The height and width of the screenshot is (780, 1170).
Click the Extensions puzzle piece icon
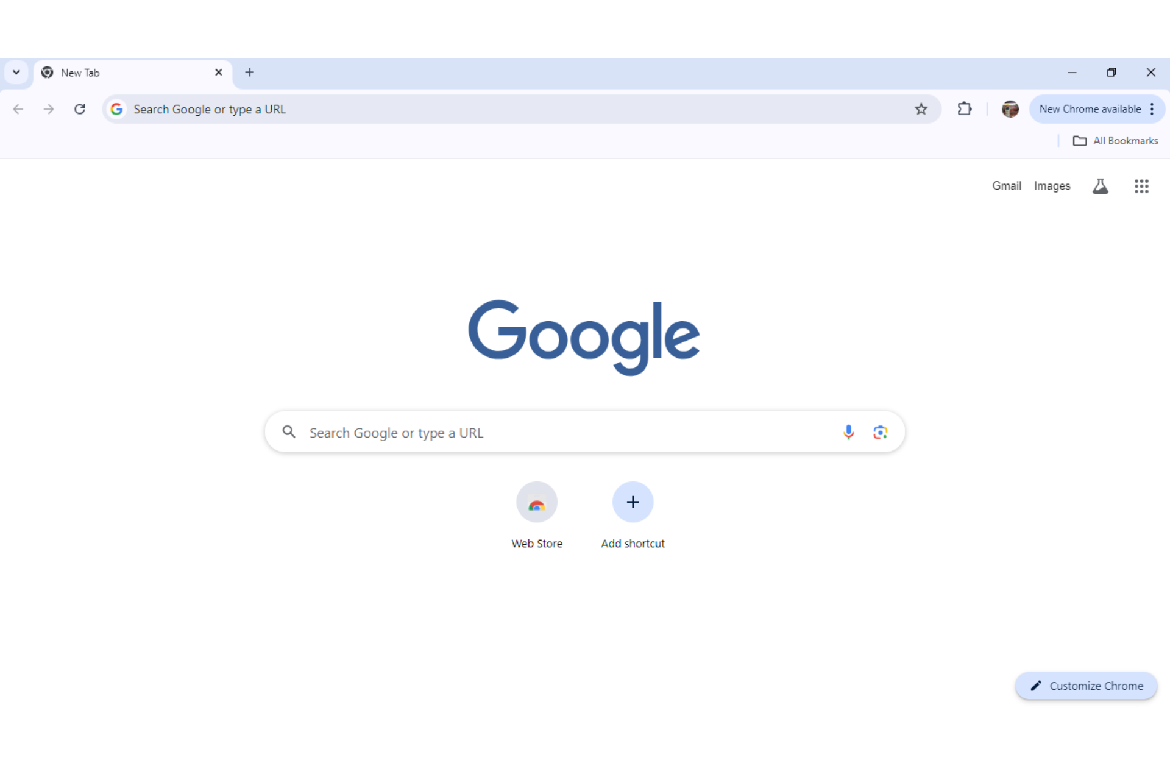point(965,109)
